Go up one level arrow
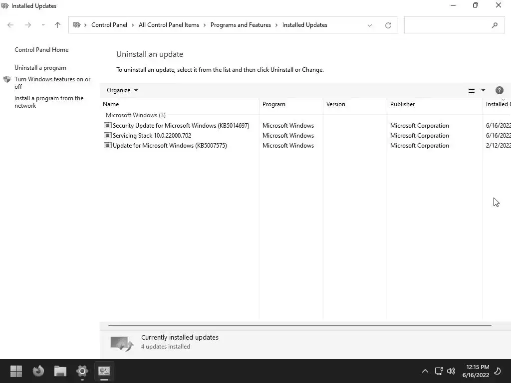The image size is (511, 383). pyautogui.click(x=58, y=25)
